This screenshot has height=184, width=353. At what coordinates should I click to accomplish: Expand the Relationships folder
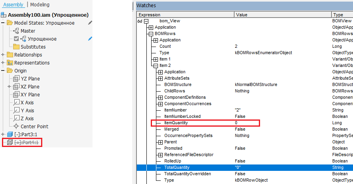click(x=3, y=55)
